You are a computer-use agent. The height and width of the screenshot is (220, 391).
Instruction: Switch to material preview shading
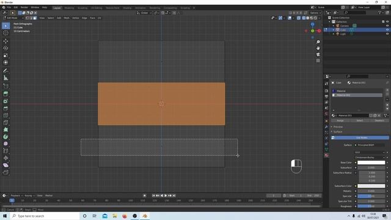point(312,18)
